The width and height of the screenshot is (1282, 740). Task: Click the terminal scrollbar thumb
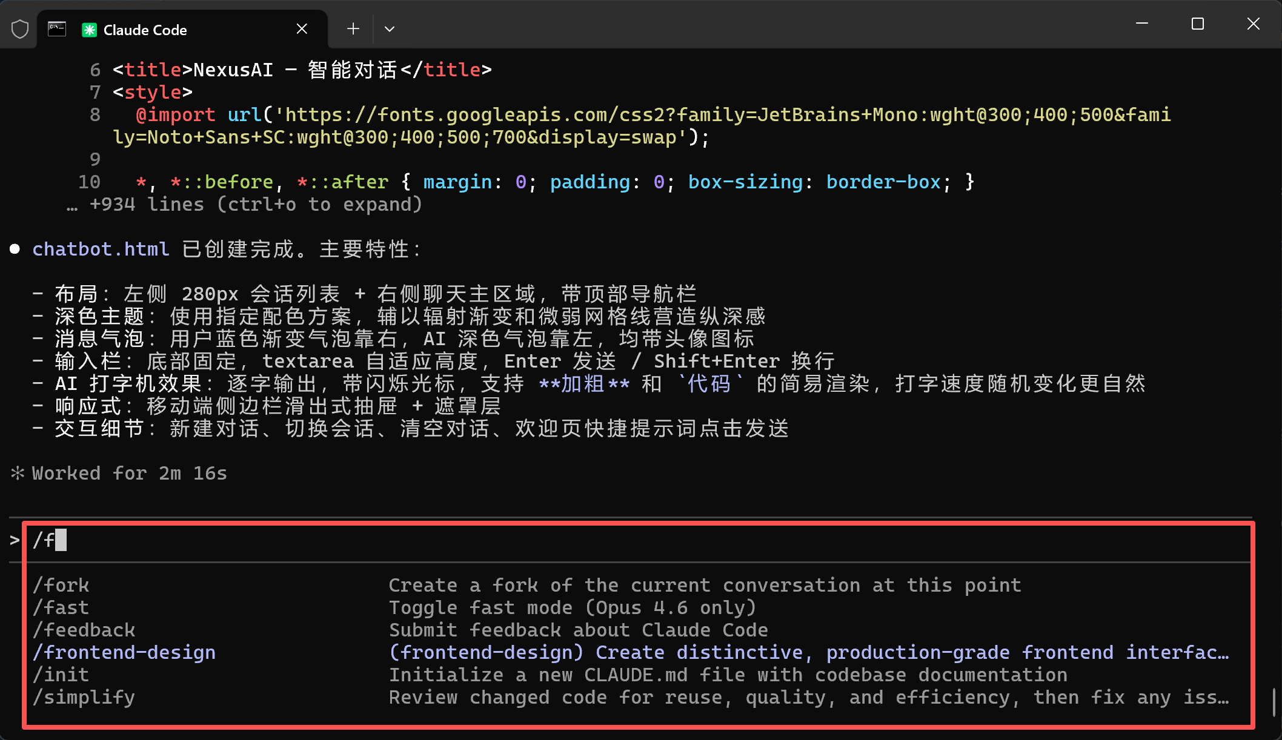(x=1274, y=702)
